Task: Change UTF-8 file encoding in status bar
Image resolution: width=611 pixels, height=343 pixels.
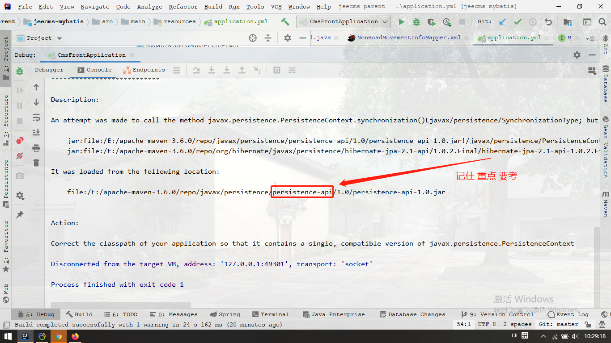Action: coord(487,324)
